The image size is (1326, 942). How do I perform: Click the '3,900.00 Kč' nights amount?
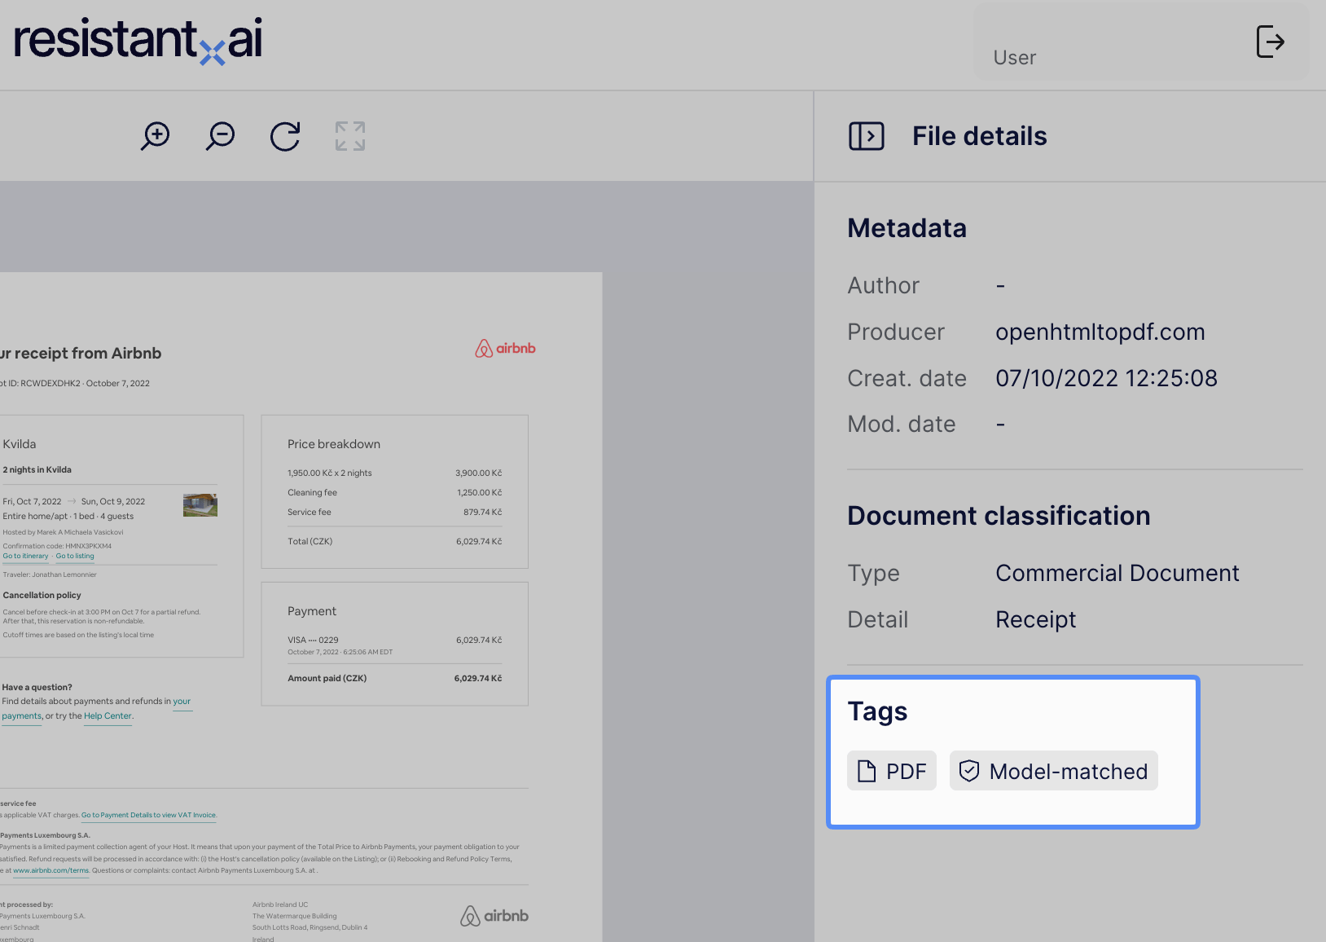tap(478, 473)
